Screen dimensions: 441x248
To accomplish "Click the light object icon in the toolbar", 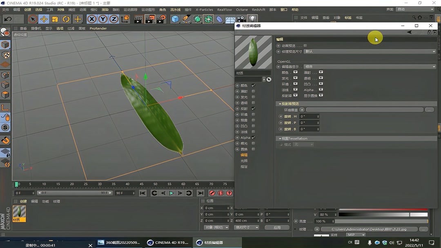I will 252,18.
